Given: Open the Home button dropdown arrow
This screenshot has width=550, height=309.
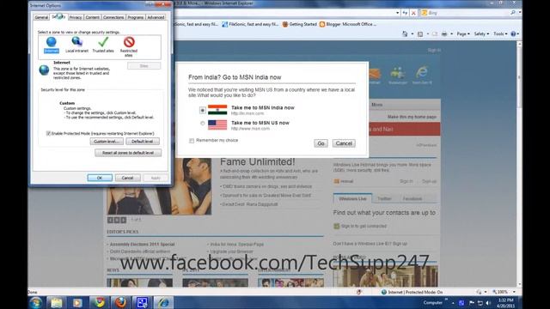Looking at the screenshot, I should coord(412,34).
